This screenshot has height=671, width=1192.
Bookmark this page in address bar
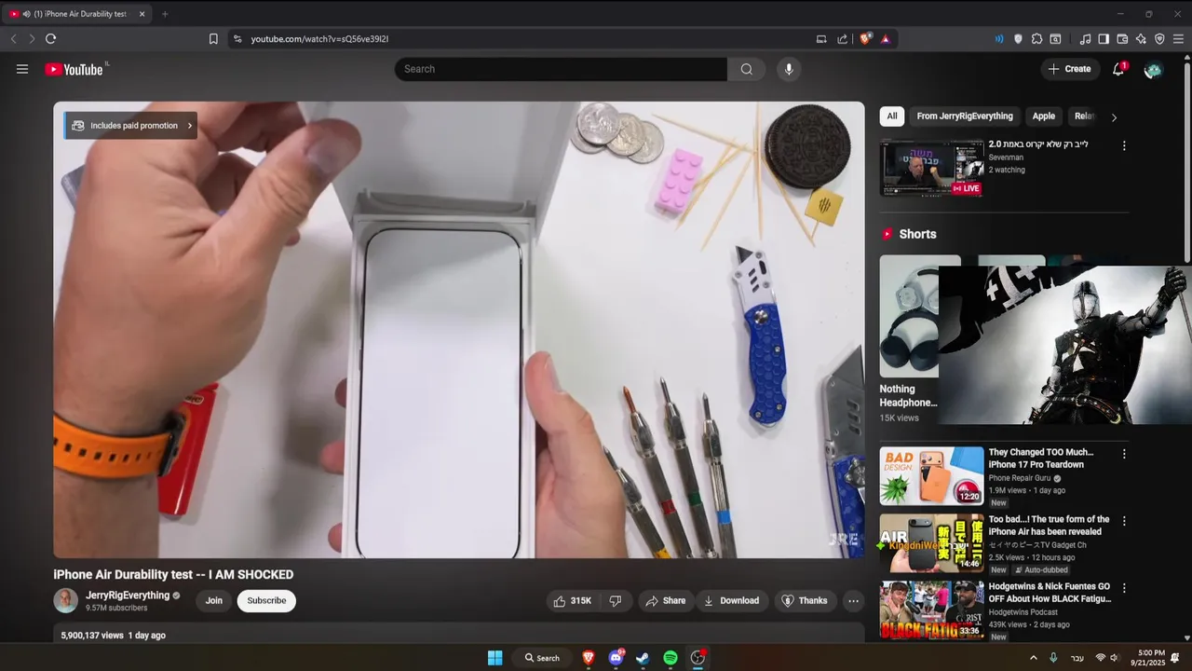click(213, 39)
